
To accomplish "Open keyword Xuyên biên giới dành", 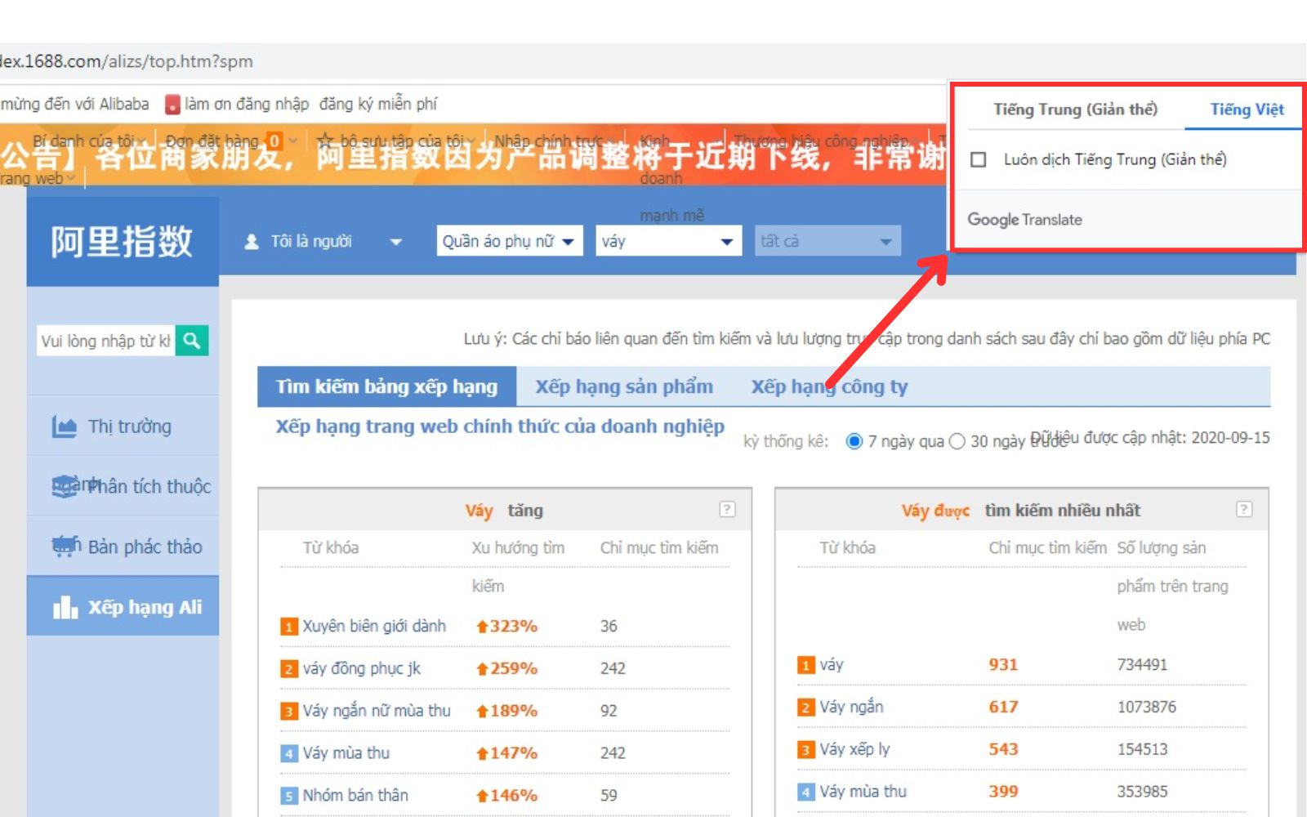I will [374, 626].
